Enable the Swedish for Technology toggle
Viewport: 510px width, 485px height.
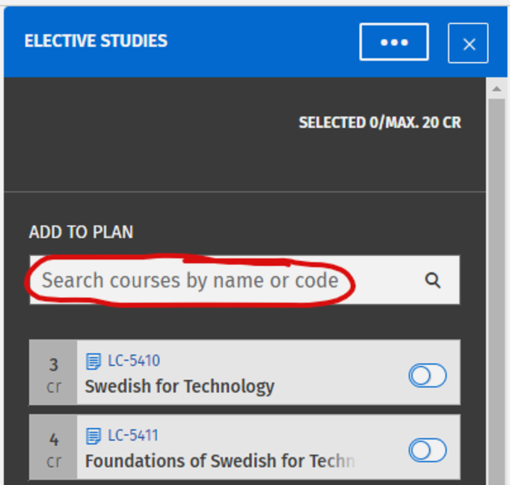coord(427,375)
